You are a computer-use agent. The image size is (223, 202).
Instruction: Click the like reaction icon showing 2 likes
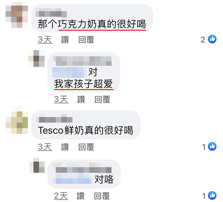click(212, 39)
